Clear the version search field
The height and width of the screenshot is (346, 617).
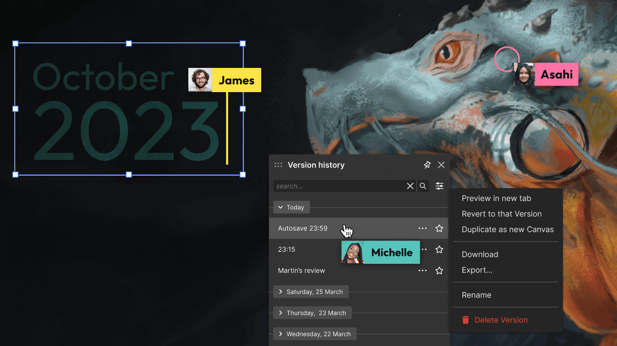pos(410,186)
